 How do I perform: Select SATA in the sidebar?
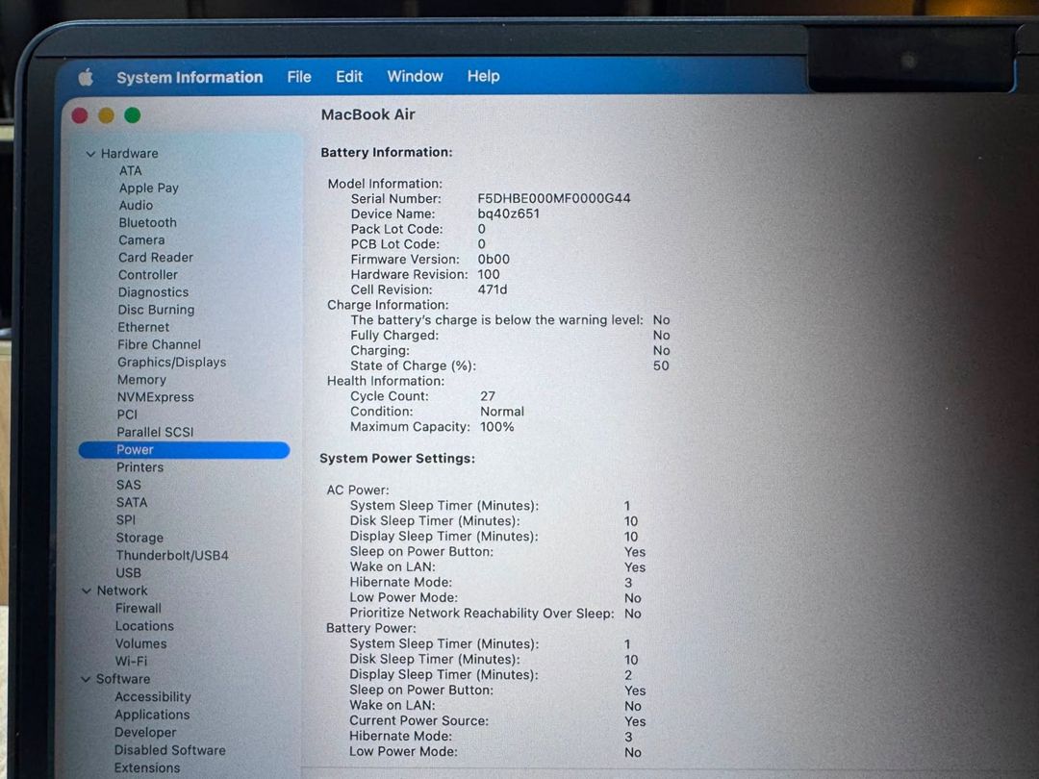pos(132,503)
